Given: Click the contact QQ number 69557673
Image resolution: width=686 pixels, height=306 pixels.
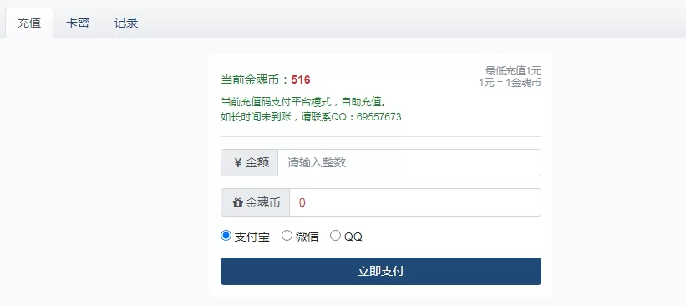Looking at the screenshot, I should pos(379,117).
